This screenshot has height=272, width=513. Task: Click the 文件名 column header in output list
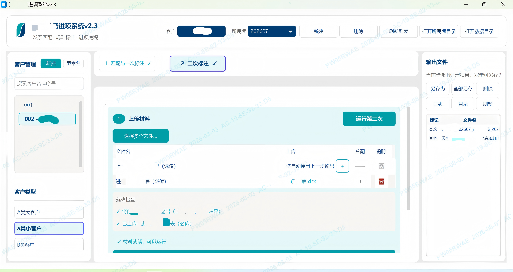coord(470,120)
